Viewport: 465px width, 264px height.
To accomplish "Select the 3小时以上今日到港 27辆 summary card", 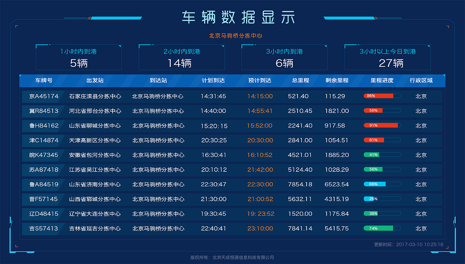I will [387, 57].
